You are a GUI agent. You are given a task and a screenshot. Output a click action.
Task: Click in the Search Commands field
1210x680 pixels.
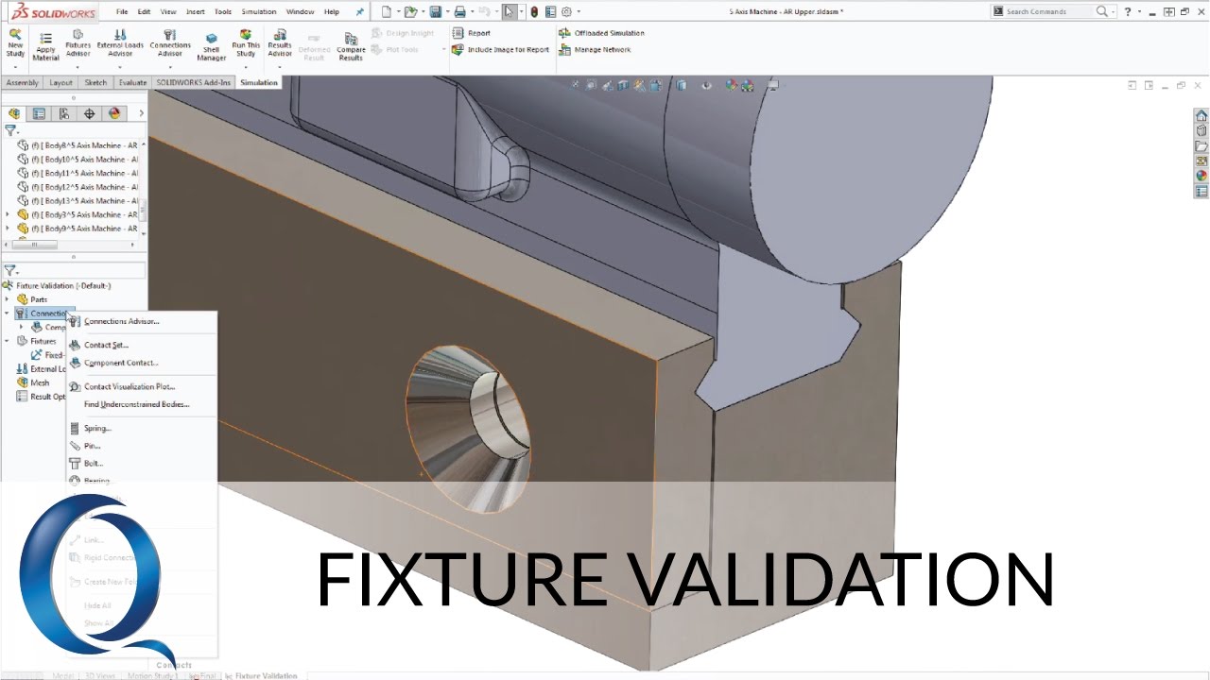(x=1048, y=11)
